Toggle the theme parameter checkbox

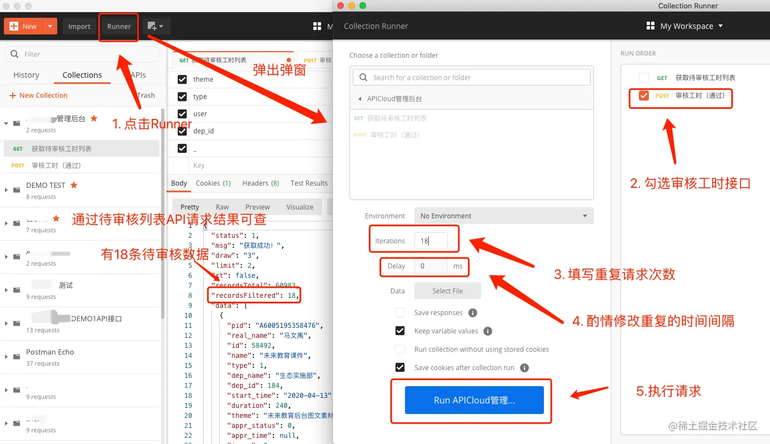click(182, 79)
